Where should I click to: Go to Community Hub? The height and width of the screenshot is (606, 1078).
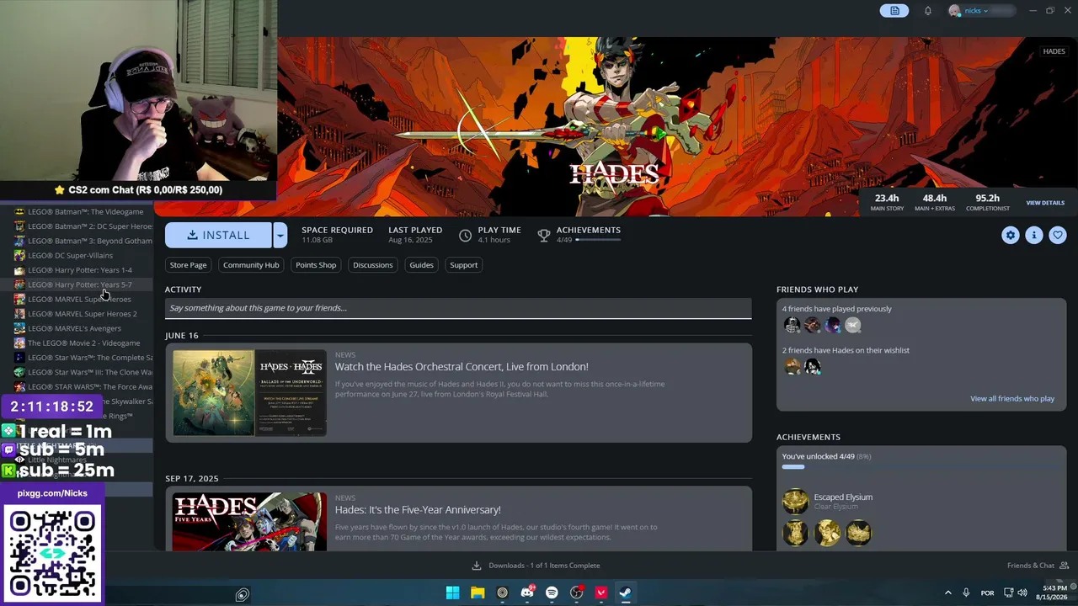[x=251, y=265]
